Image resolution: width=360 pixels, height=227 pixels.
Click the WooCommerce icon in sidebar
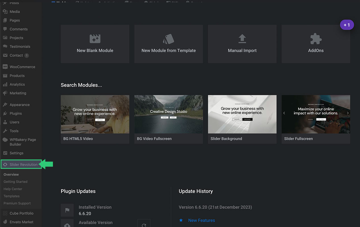coord(5,67)
